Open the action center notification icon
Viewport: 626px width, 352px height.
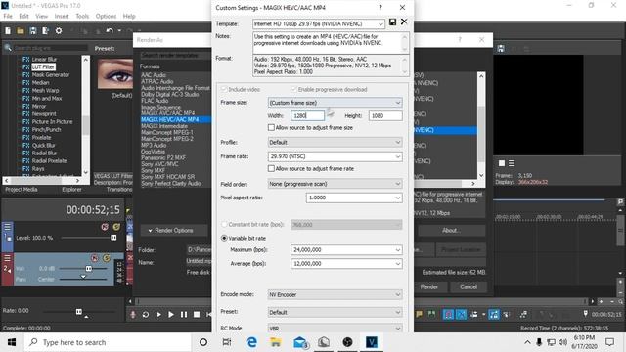(x=609, y=342)
